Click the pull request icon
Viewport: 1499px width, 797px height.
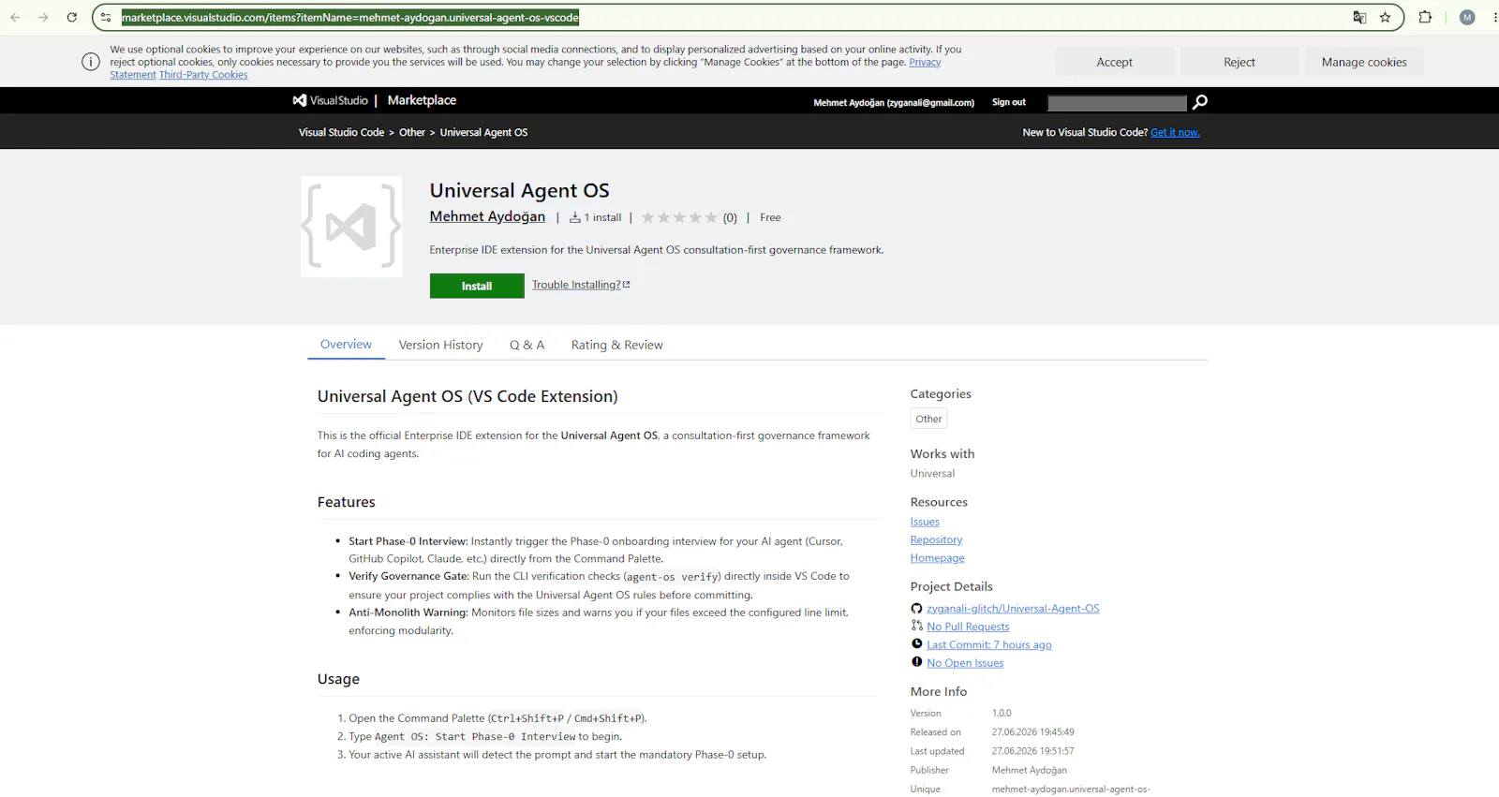[917, 626]
